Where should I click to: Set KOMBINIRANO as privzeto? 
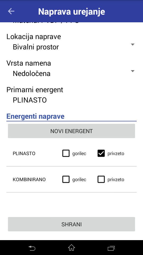point(101,179)
